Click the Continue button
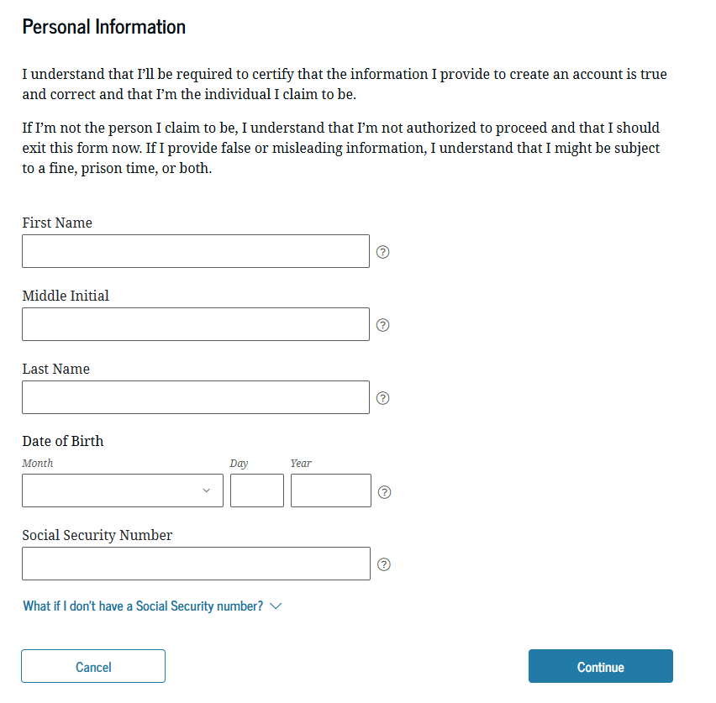Screen dimensions: 716x703 click(600, 667)
